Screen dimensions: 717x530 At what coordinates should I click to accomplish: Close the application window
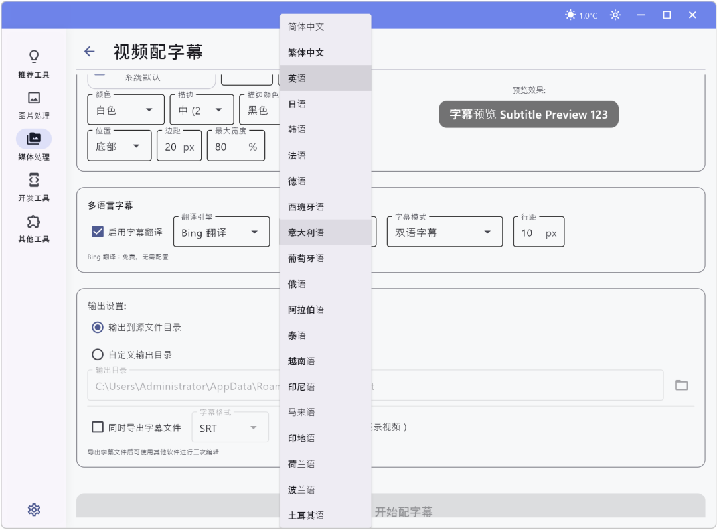[692, 15]
